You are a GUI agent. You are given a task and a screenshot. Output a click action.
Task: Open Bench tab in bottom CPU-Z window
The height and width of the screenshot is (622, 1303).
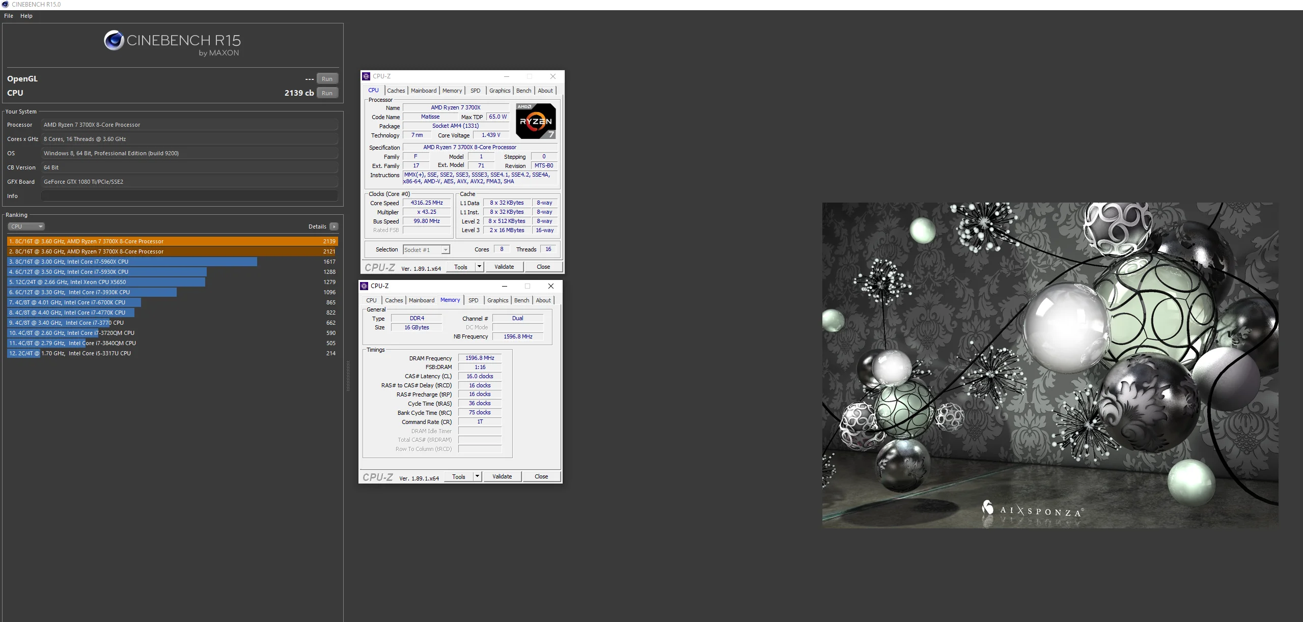tap(521, 300)
